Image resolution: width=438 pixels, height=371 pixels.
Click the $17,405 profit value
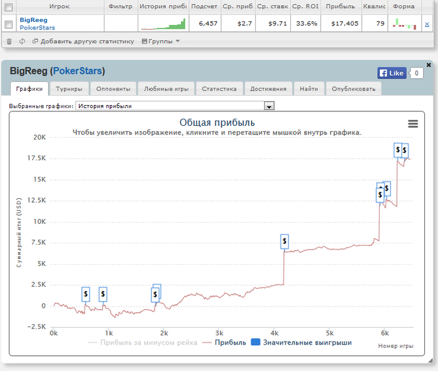point(345,24)
